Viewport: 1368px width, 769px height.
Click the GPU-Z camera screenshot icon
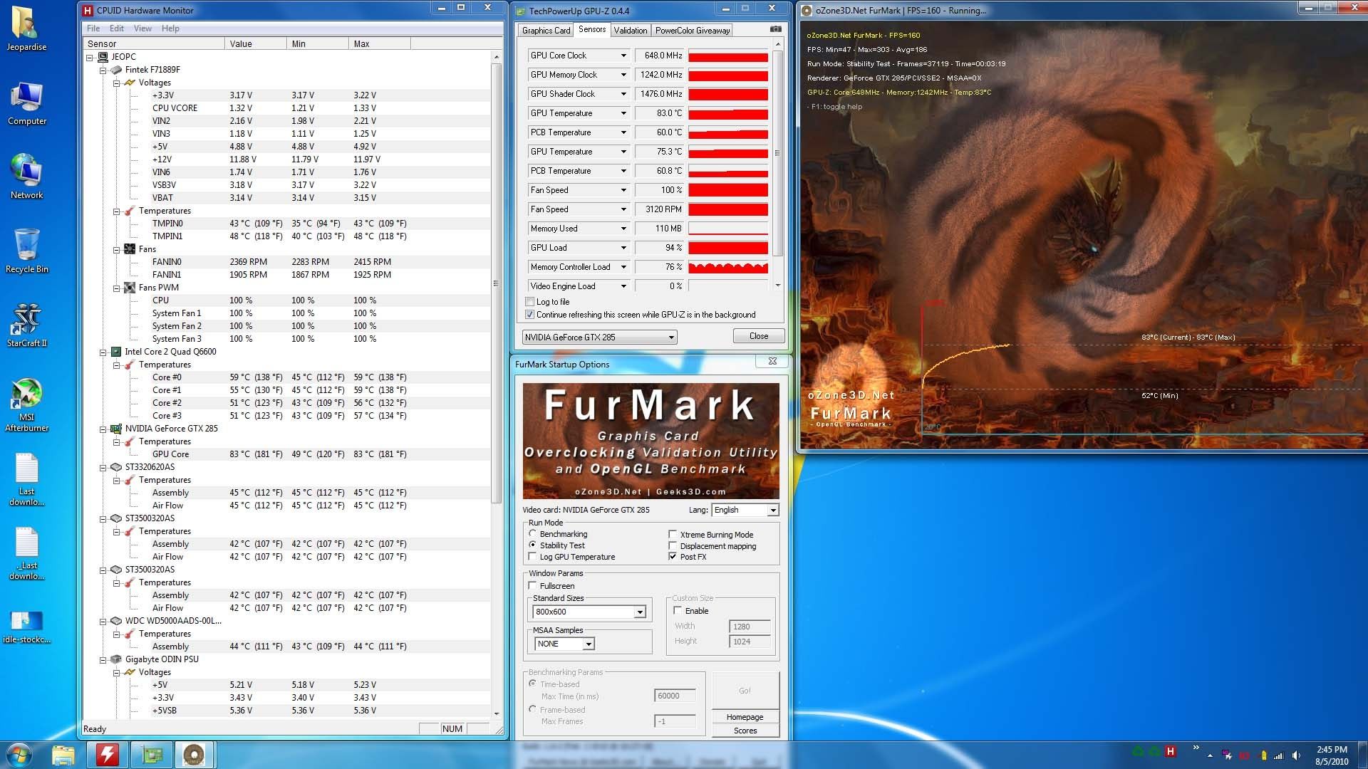click(x=775, y=29)
